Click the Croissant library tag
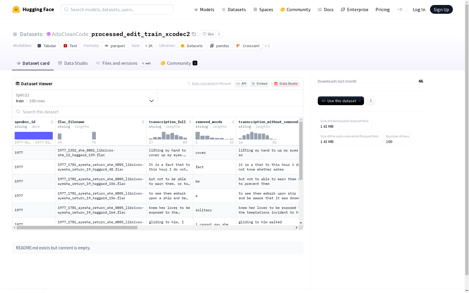 248,46
